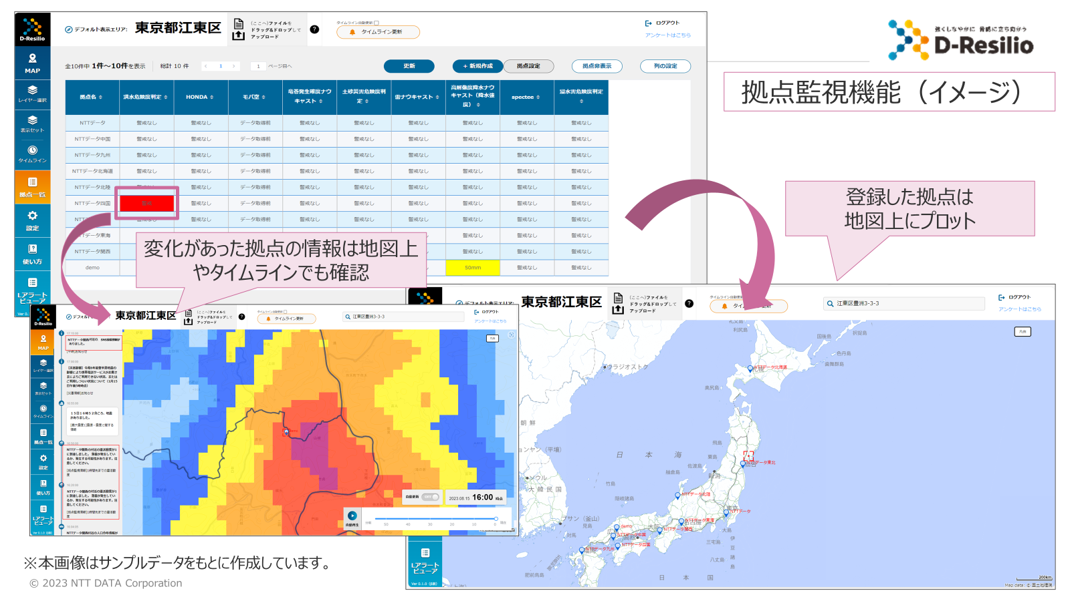Click タイムライン更新 in the rainfall map window
The width and height of the screenshot is (1070, 601).
click(287, 319)
